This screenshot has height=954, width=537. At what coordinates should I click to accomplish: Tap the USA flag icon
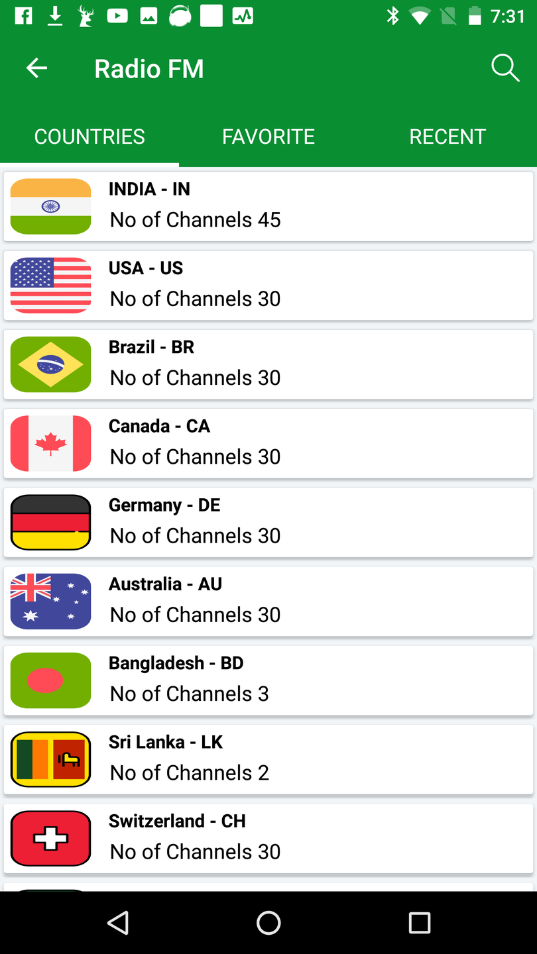[x=51, y=285]
